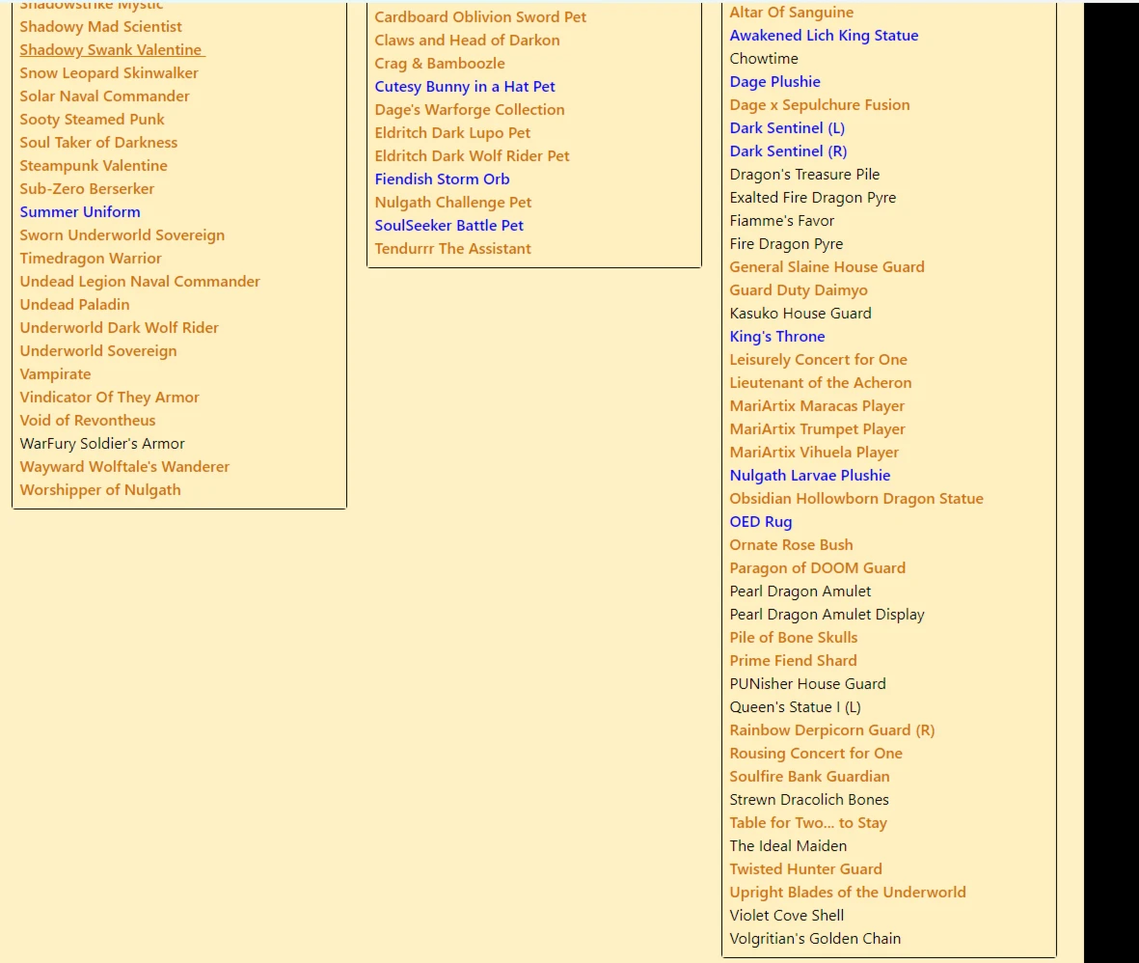Open Vindicator Of They Armor link
This screenshot has height=963, width=1139.
click(x=109, y=398)
